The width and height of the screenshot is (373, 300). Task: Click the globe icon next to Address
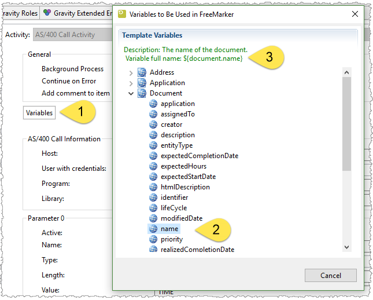click(x=142, y=72)
